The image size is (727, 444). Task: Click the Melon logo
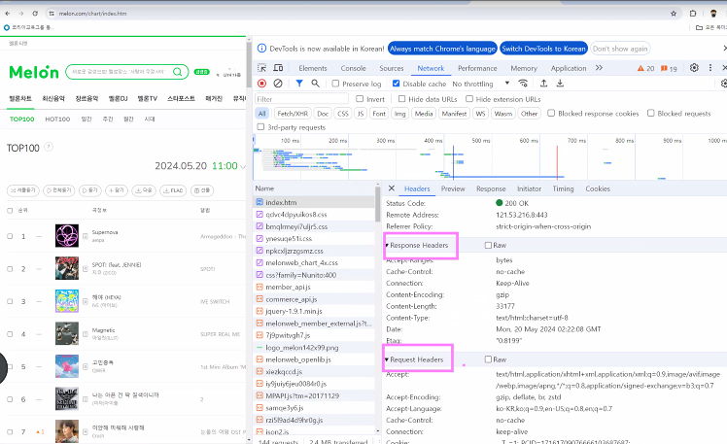click(x=34, y=72)
